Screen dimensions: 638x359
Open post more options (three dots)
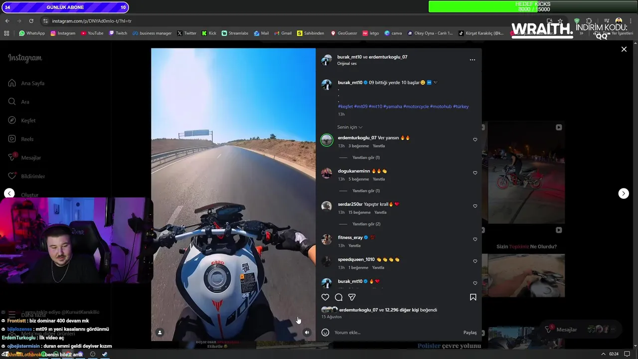click(x=472, y=60)
